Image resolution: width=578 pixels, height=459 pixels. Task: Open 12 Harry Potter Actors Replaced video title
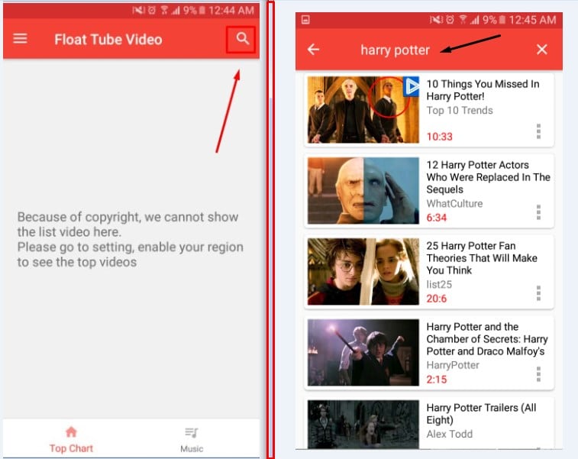(488, 176)
